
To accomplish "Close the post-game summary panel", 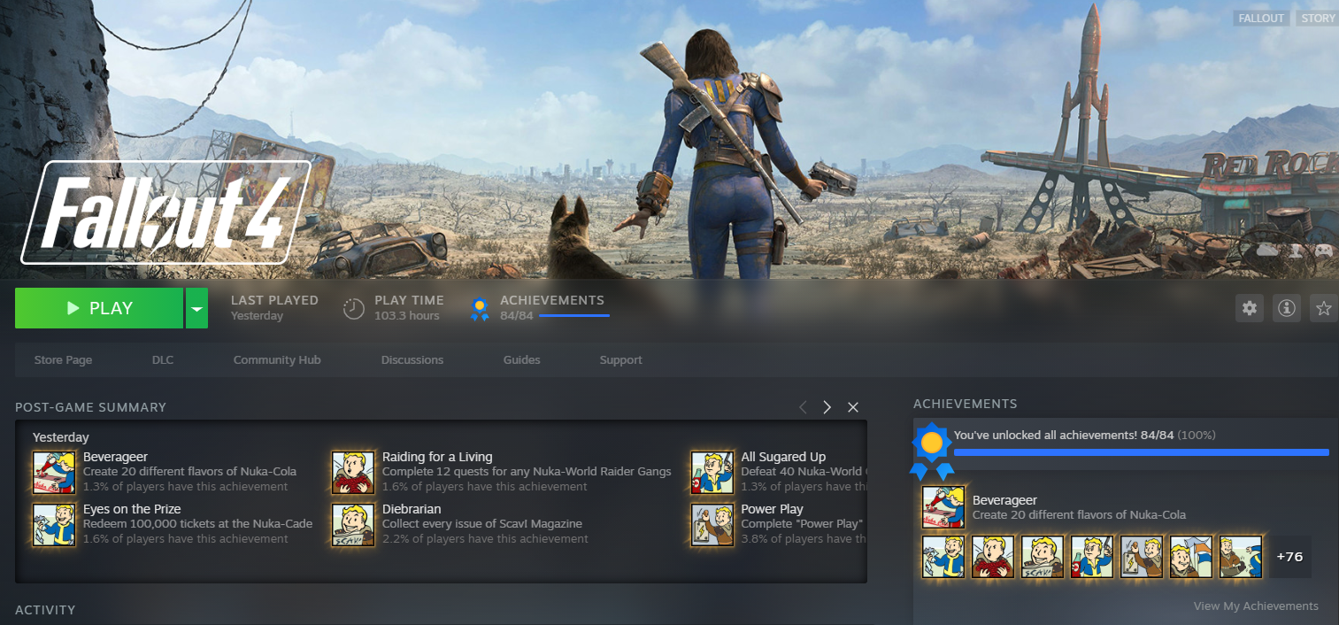I will (x=853, y=407).
